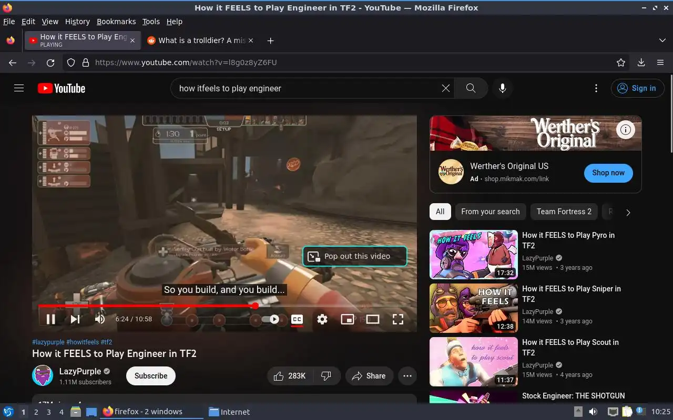Open the ad info icon on Werther's banner

click(x=626, y=130)
